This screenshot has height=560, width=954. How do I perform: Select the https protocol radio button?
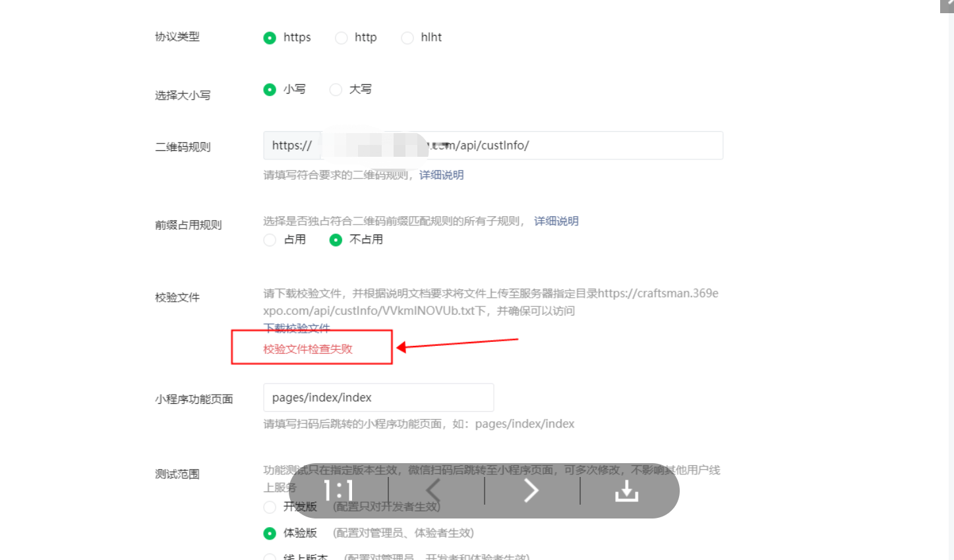coord(270,38)
